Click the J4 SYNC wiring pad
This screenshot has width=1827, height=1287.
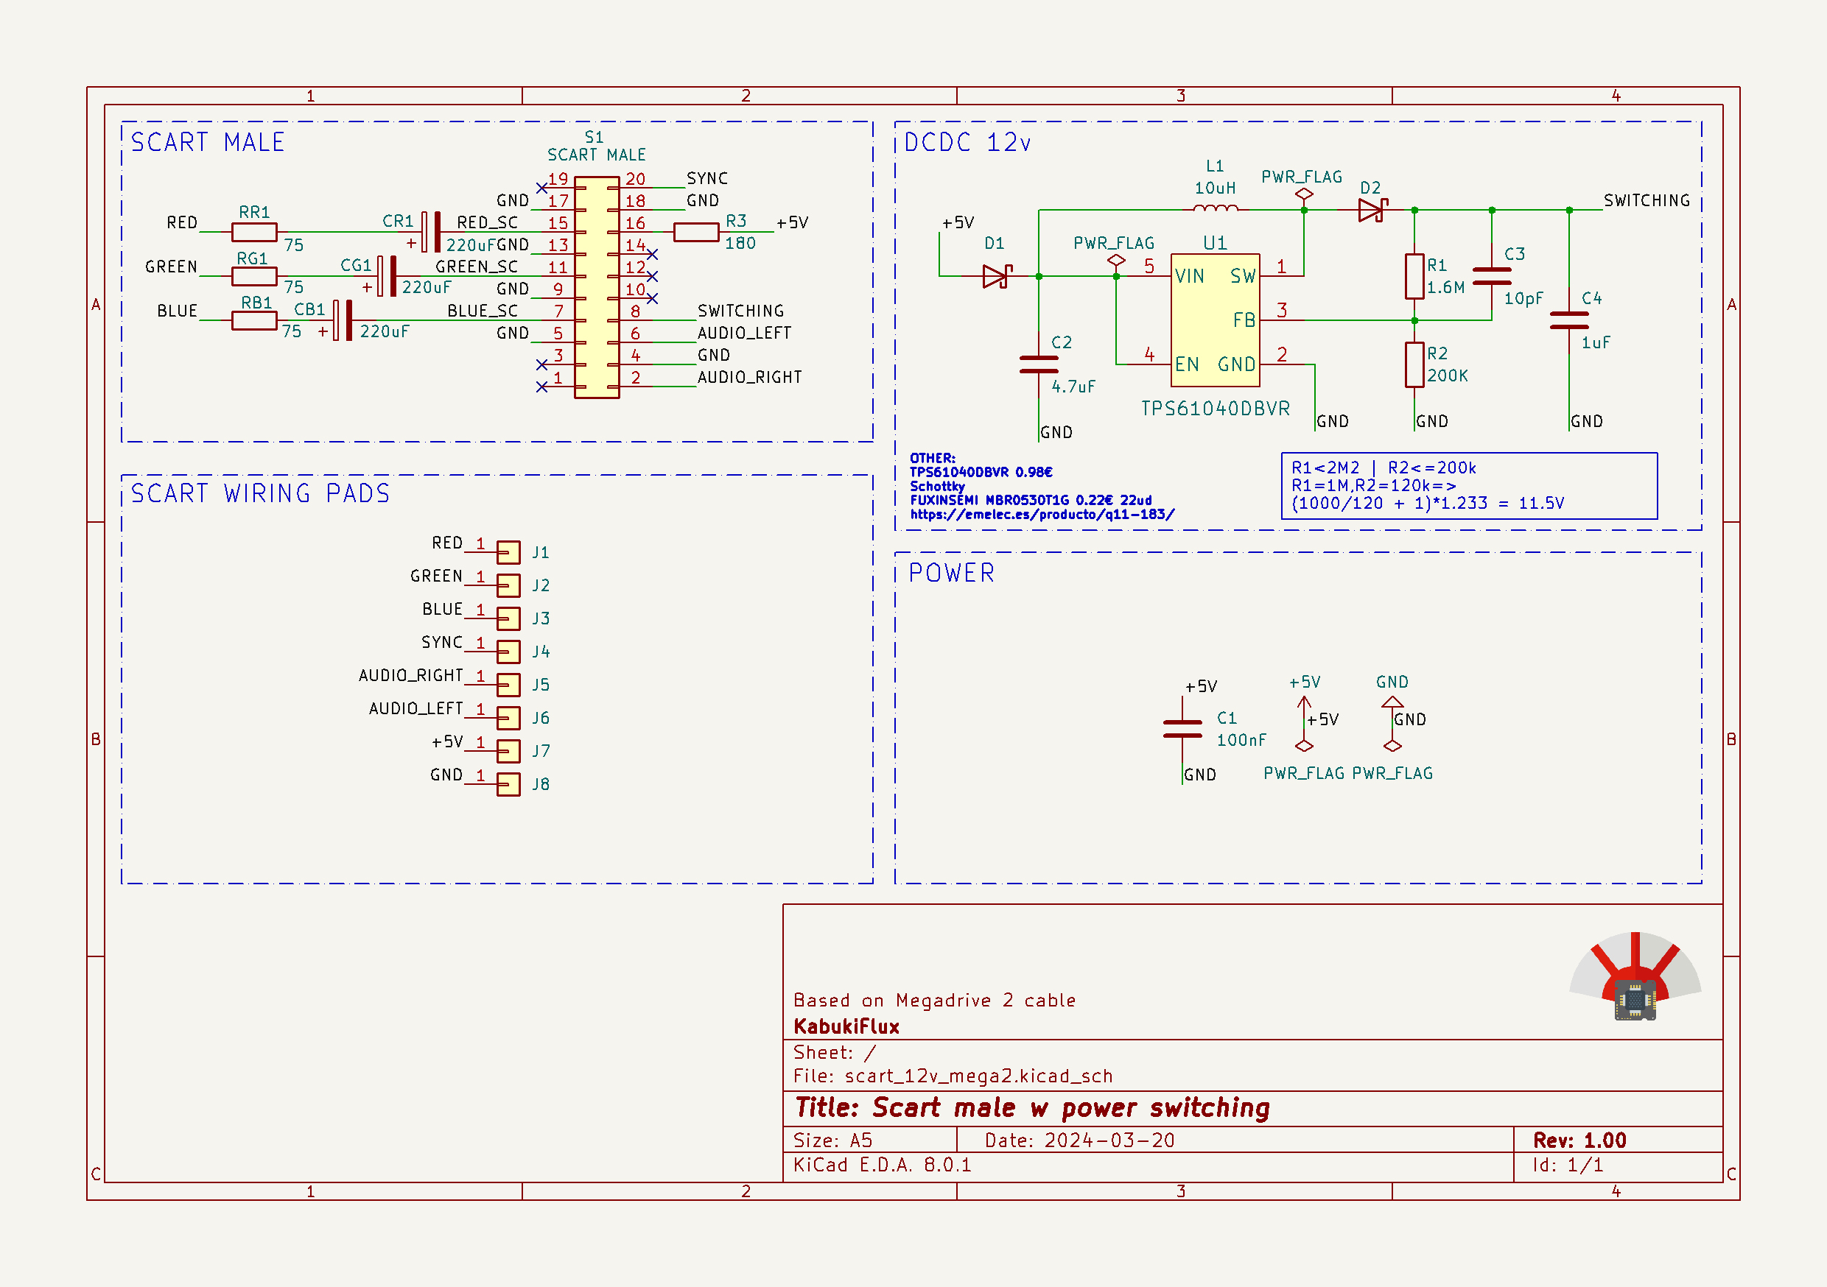508,652
